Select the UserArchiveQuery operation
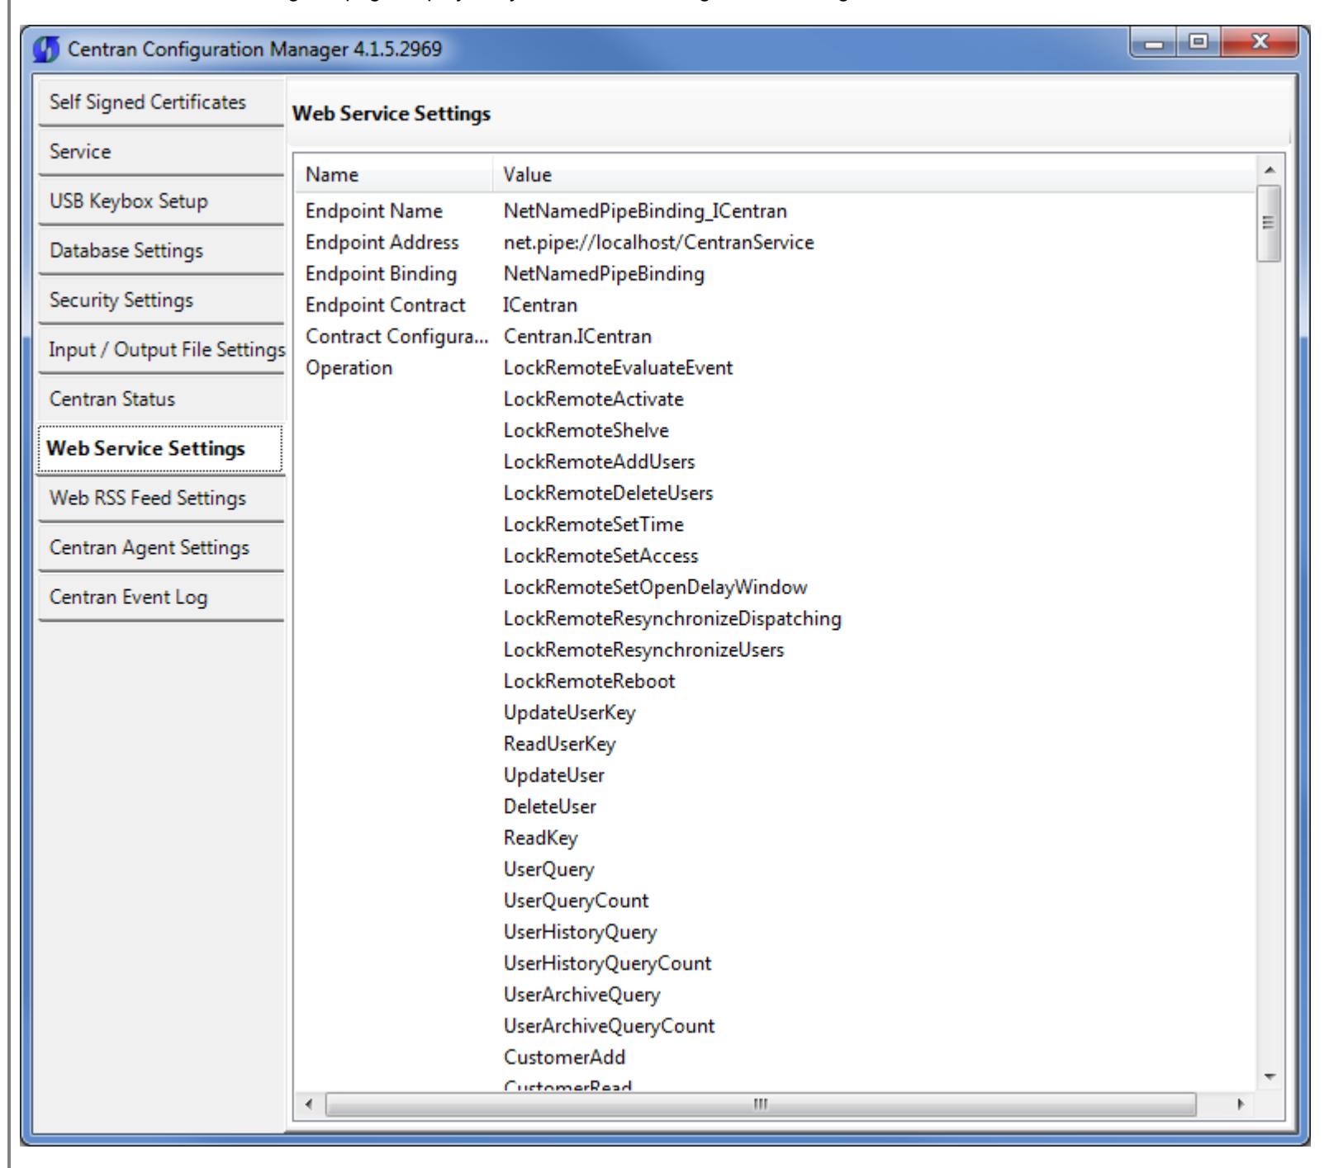The height and width of the screenshot is (1168, 1329). click(582, 995)
